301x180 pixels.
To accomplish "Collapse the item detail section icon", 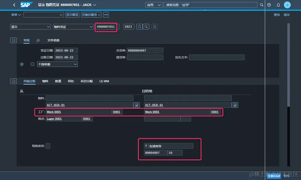I will coord(13,81).
